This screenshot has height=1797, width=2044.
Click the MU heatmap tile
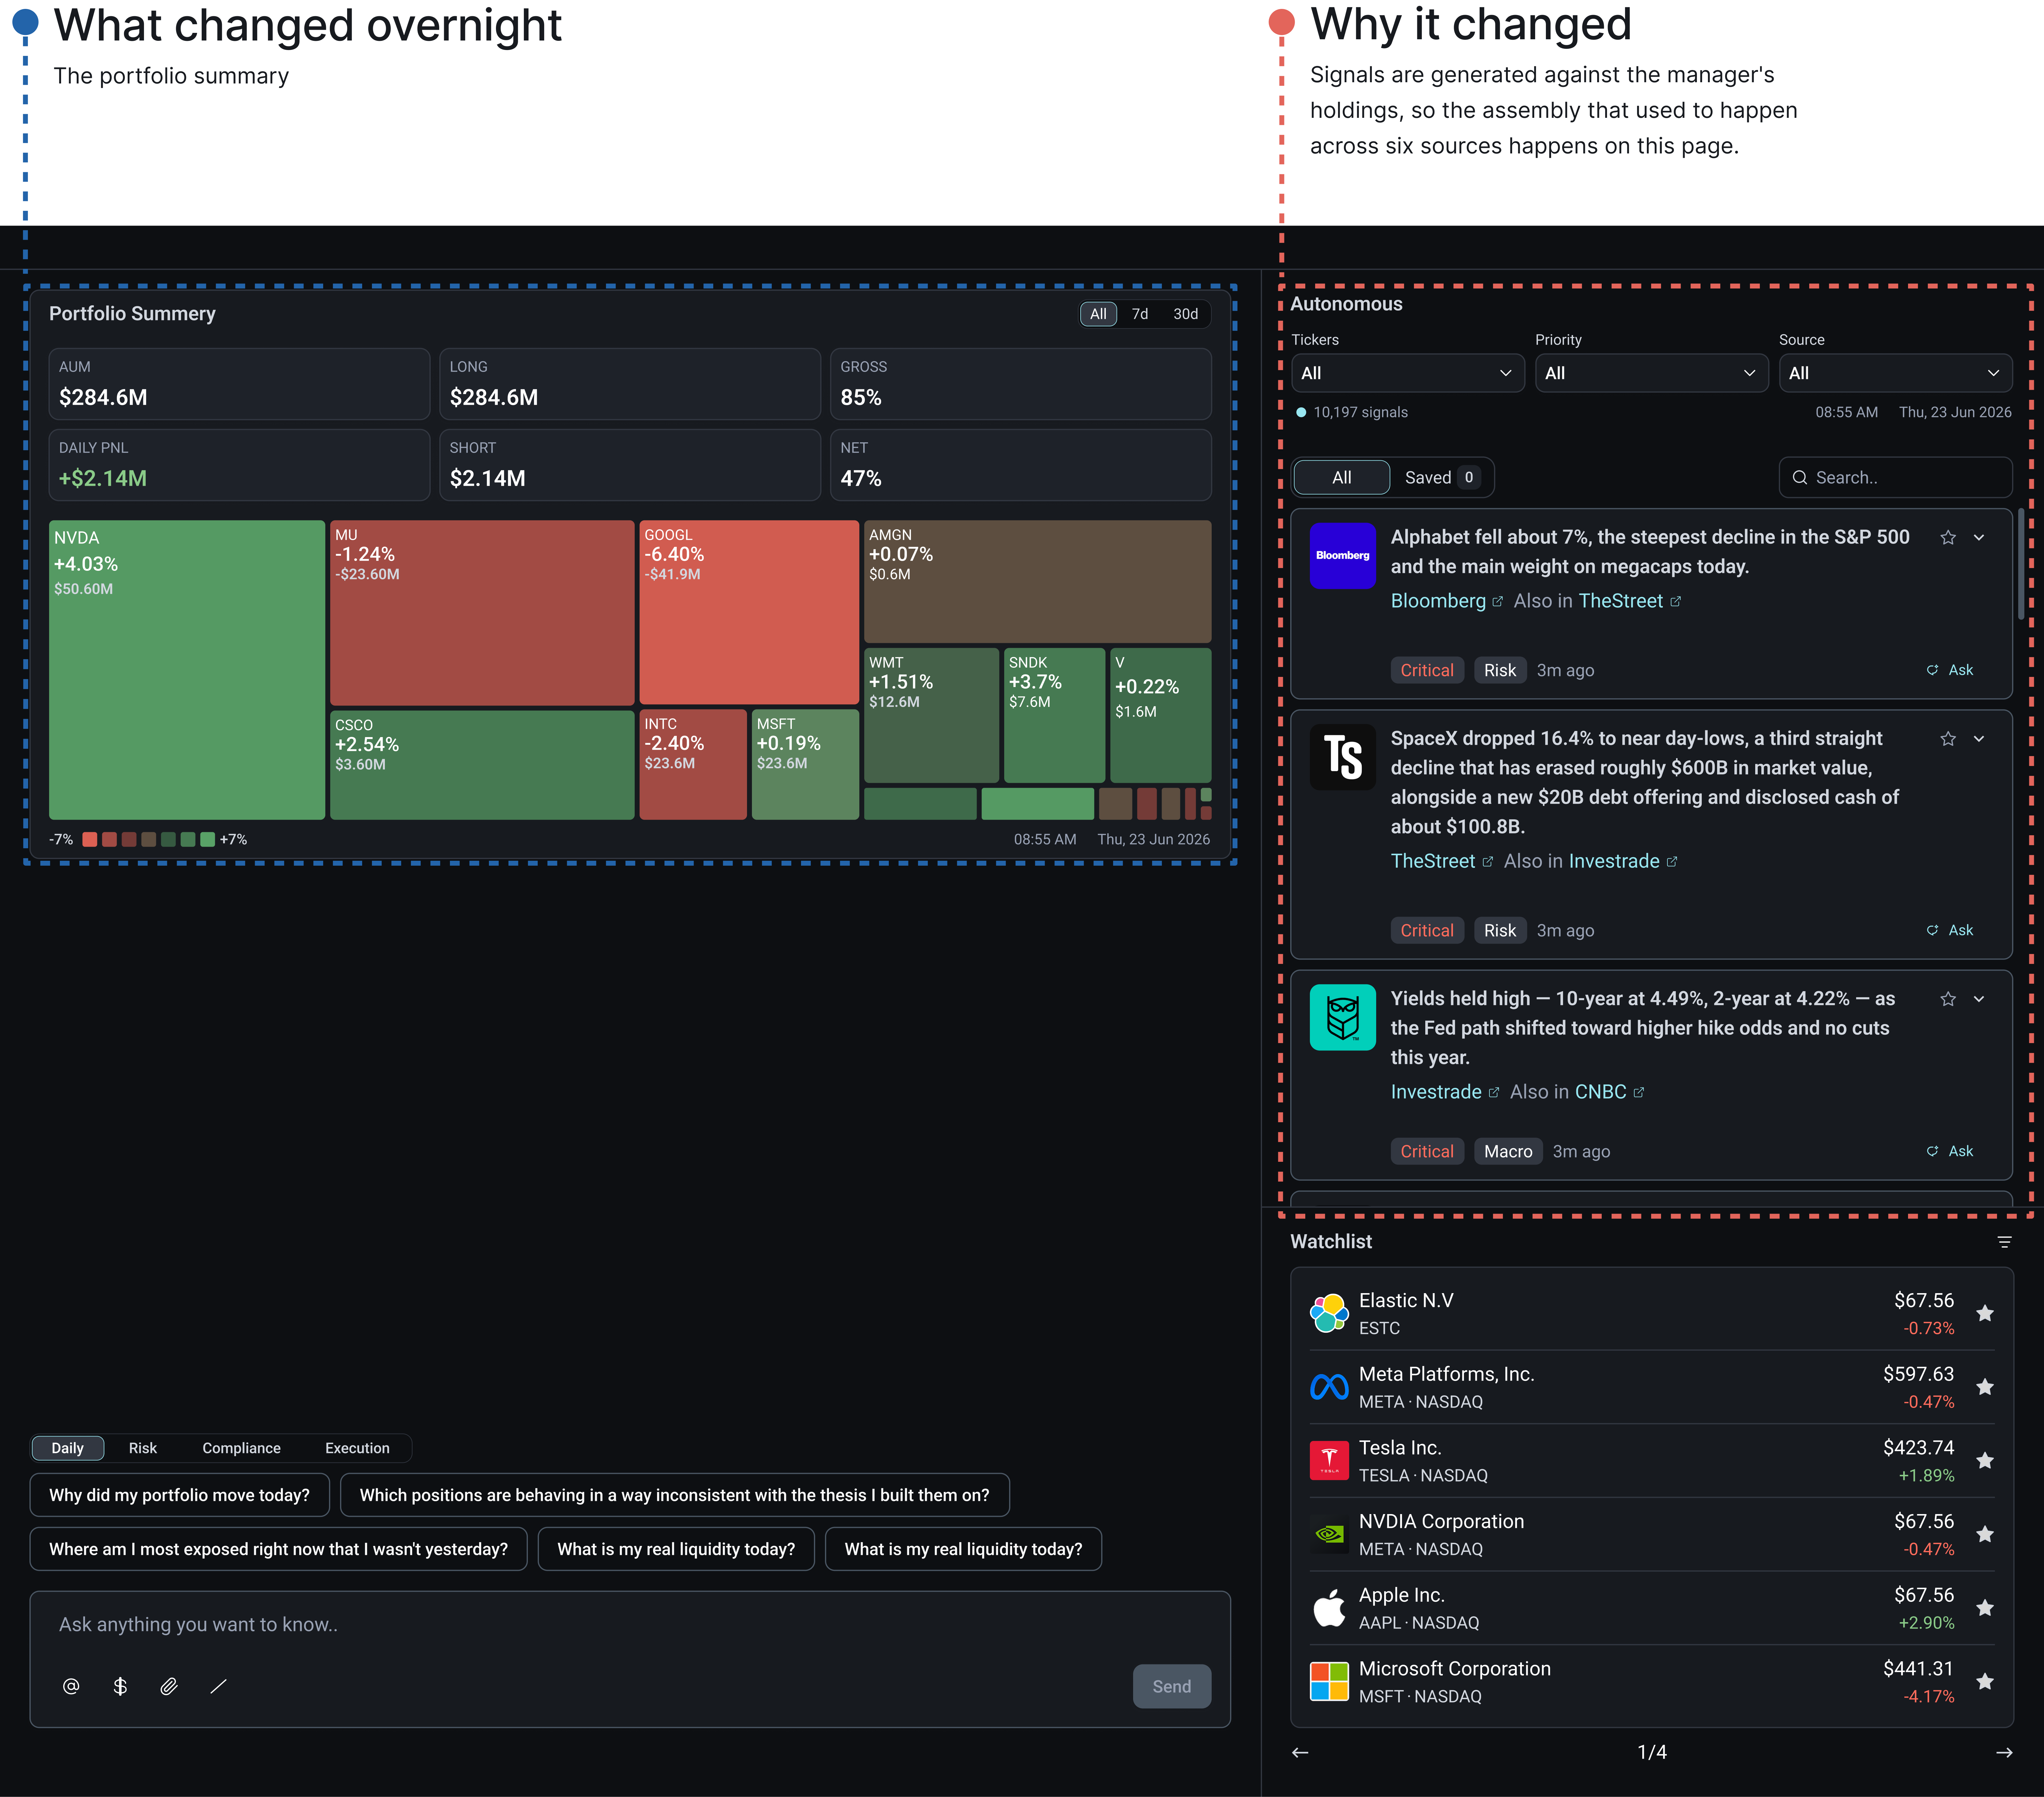point(482,613)
